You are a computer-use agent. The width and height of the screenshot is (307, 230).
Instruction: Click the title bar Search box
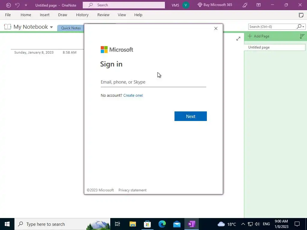coord(124,5)
